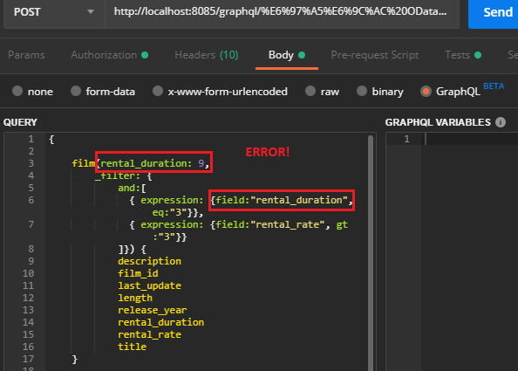The height and width of the screenshot is (371, 518).
Task: Select the form-data body type
Action: pyautogui.click(x=103, y=92)
